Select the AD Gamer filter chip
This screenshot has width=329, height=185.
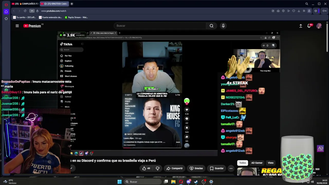pos(257,163)
